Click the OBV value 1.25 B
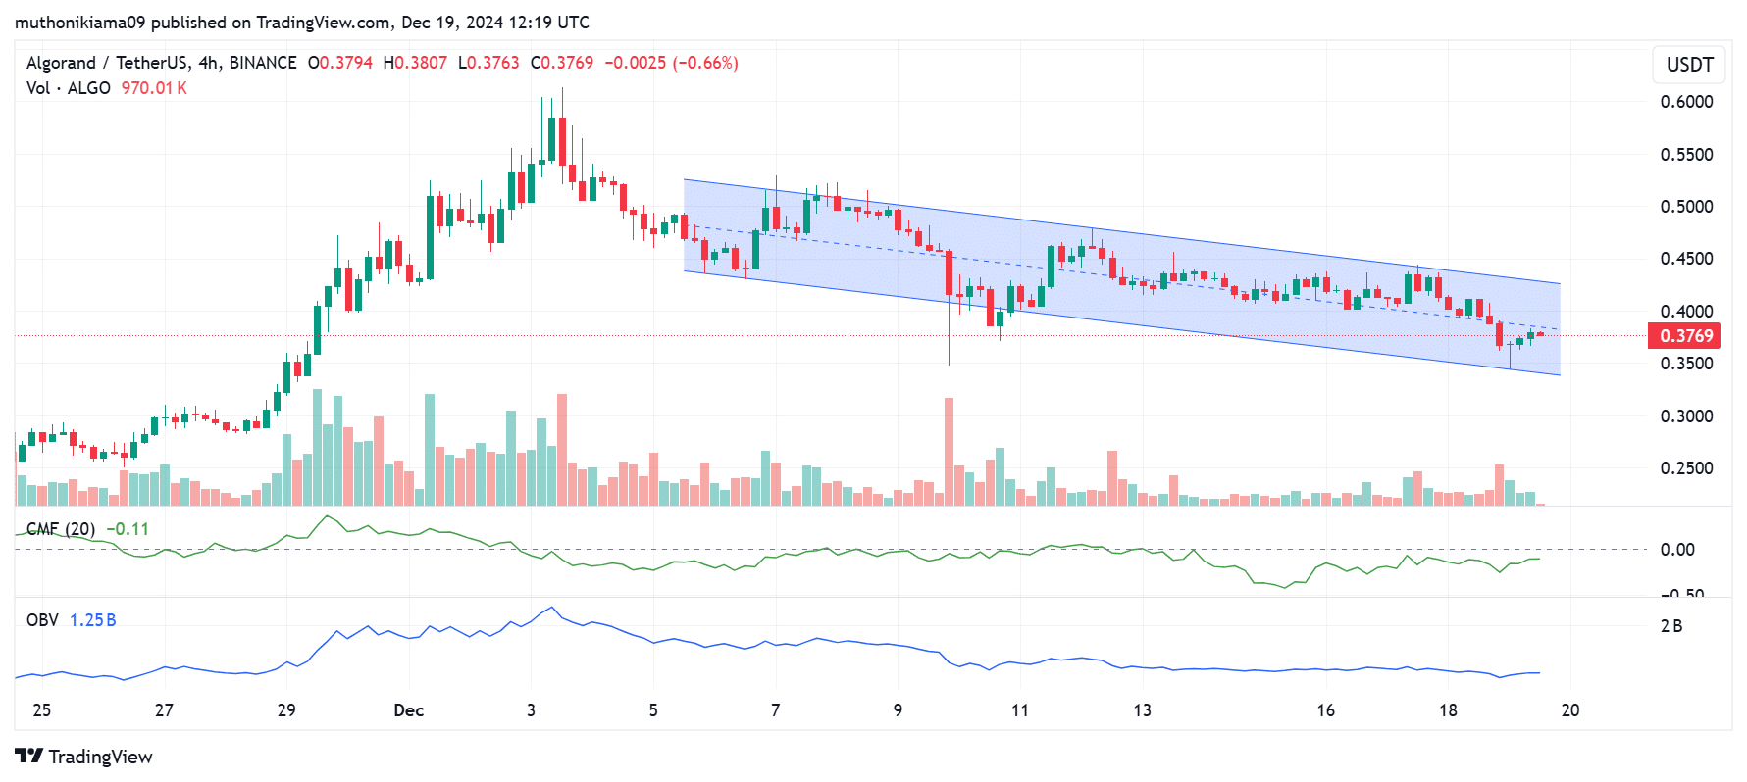The image size is (1747, 782). coord(93,620)
